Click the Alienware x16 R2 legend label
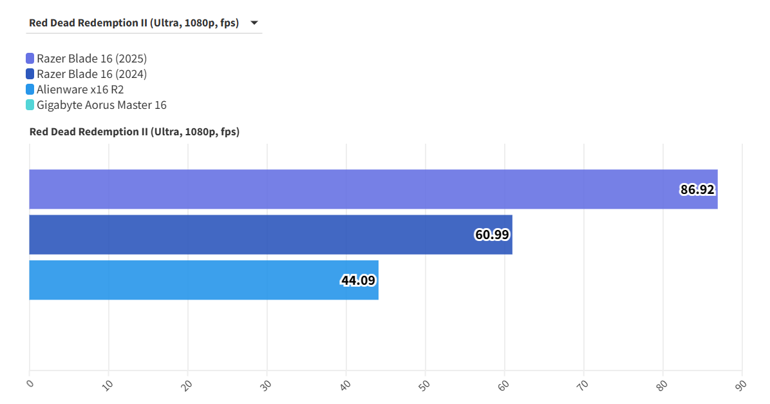The height and width of the screenshot is (404, 770). [80, 90]
